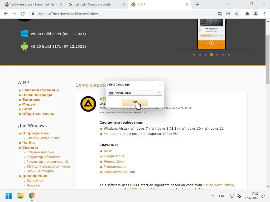The image size is (270, 202).
Task: Open Chrome extensions puzzle icon
Action: point(247,14)
